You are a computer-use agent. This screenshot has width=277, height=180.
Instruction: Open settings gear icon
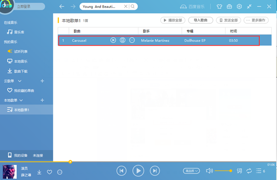pyautogui.click(x=239, y=6)
